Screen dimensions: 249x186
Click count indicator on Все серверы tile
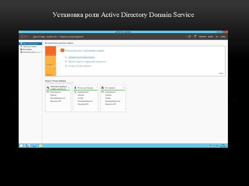(124, 87)
